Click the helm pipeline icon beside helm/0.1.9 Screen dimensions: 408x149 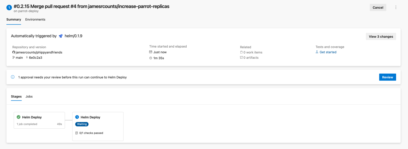pyautogui.click(x=61, y=36)
